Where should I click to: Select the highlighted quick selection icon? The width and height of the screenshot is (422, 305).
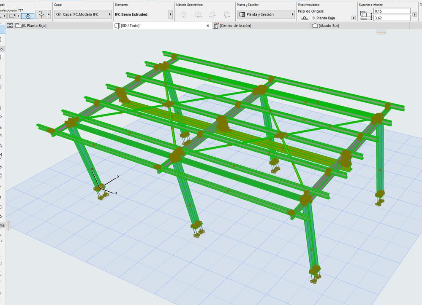(28, 16)
